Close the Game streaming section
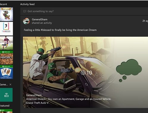Screen dimensions: 148x113 click(x=10, y=85)
